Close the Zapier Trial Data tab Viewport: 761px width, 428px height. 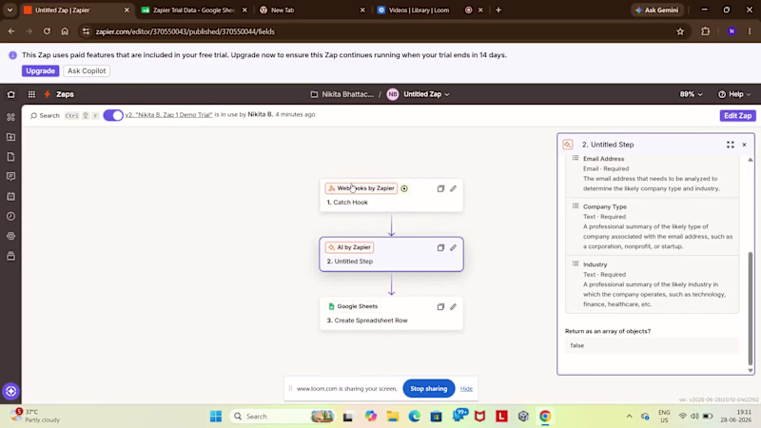pos(244,10)
